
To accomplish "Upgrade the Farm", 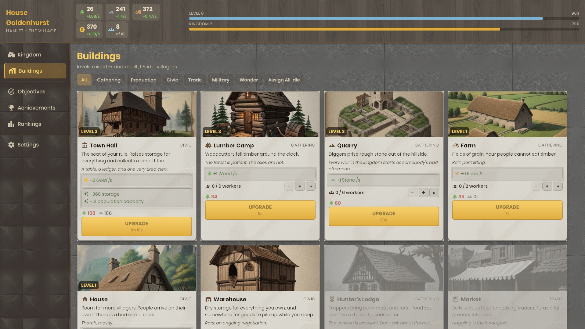I will point(507,210).
